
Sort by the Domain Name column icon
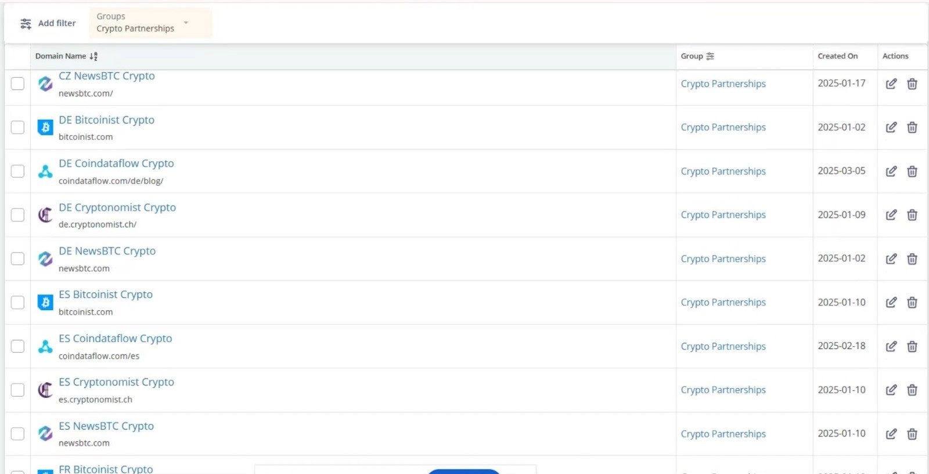93,56
